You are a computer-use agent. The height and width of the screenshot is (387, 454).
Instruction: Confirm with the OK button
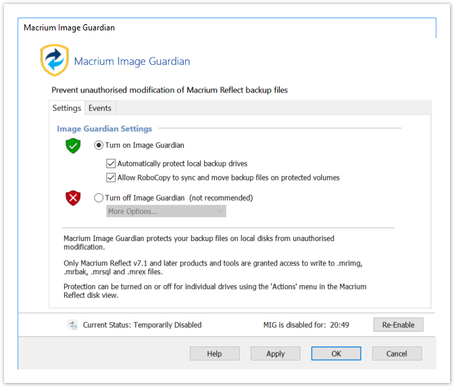pyautogui.click(x=336, y=354)
